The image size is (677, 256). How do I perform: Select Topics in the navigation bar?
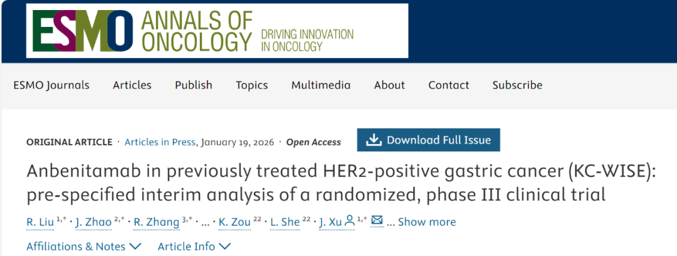click(x=252, y=85)
